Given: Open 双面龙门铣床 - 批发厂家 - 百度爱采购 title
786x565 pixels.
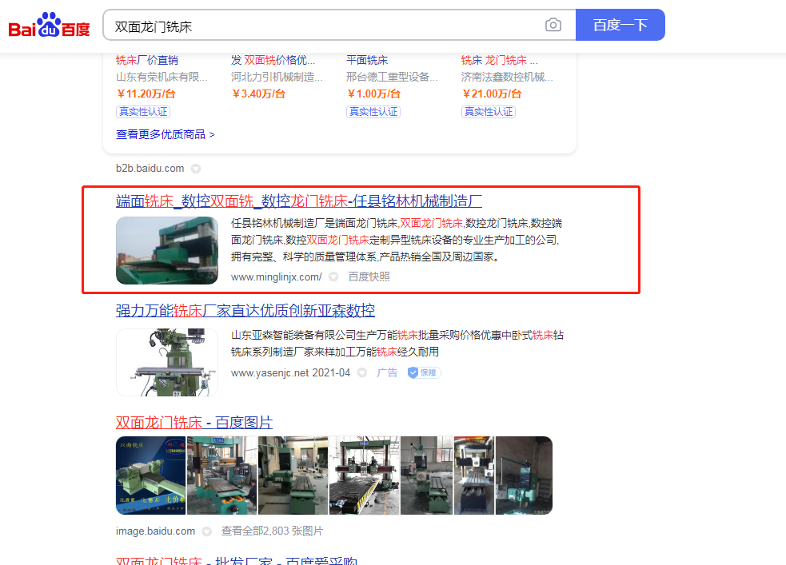Looking at the screenshot, I should tap(237, 559).
